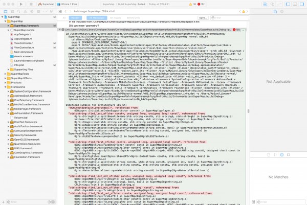Toggle the navigator panel visibility
Image resolution: width=307 pixels, height=205 pixels.
click(x=288, y=4)
